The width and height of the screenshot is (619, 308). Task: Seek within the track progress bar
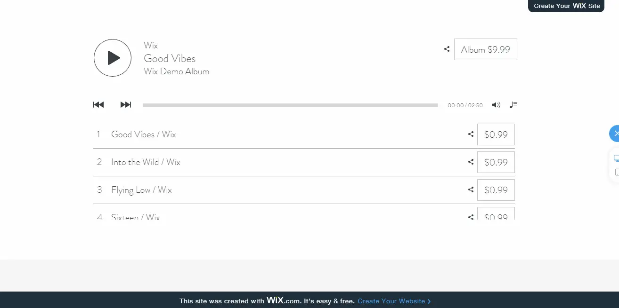[290, 105]
